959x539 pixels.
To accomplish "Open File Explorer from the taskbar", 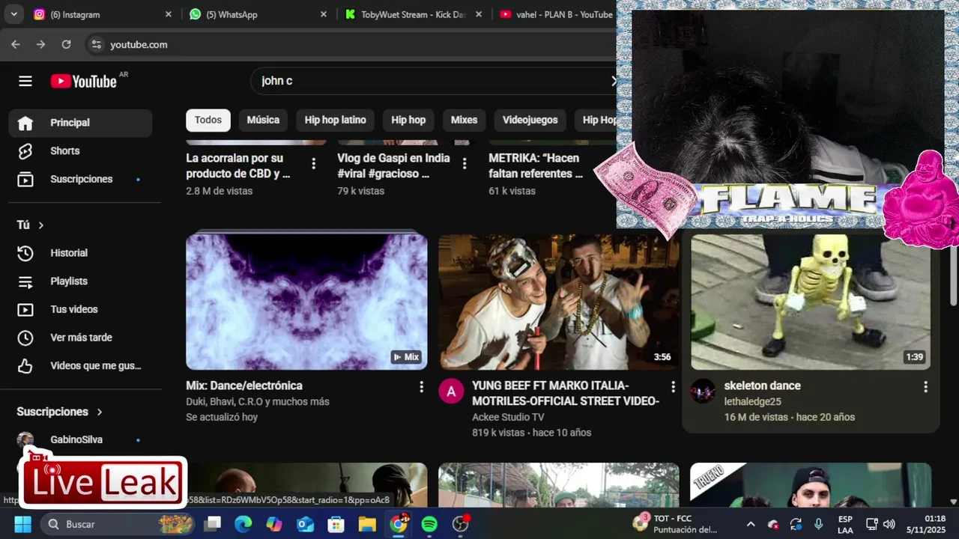I will click(367, 524).
